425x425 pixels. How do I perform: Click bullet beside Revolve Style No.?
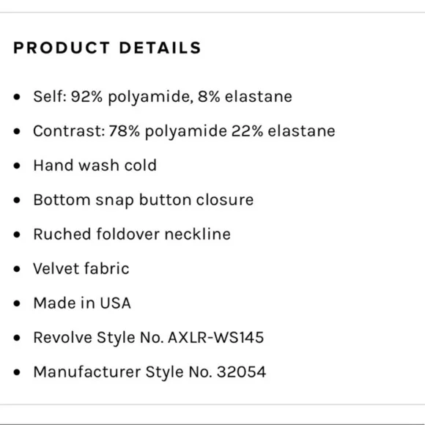pos(17,338)
